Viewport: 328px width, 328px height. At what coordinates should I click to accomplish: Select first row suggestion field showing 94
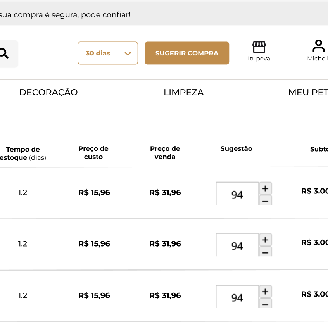coord(237,194)
